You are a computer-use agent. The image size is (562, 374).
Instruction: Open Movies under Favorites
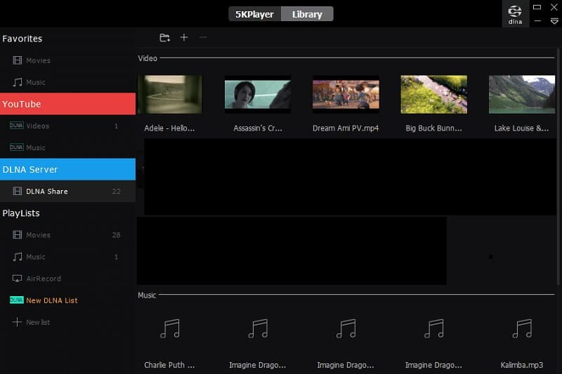(67, 60)
